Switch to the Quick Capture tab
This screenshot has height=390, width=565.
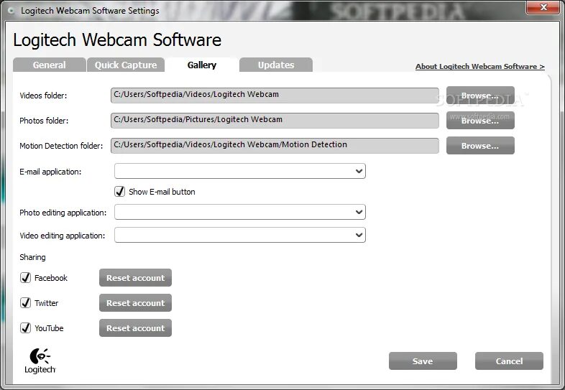(x=126, y=65)
